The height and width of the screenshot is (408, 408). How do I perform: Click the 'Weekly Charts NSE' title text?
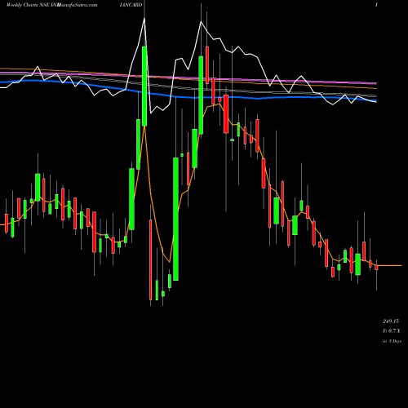tap(27, 5)
